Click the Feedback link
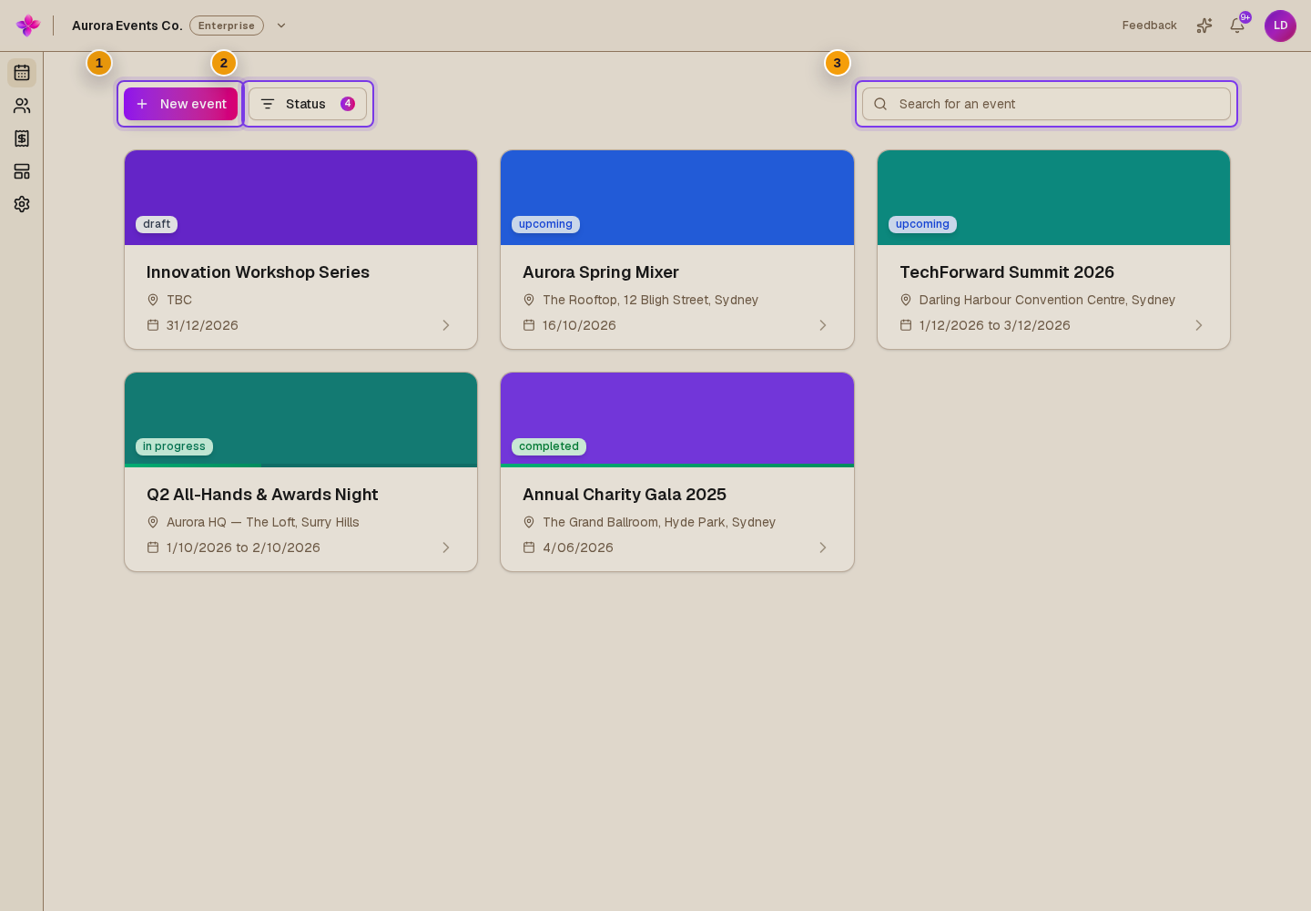 1149,26
